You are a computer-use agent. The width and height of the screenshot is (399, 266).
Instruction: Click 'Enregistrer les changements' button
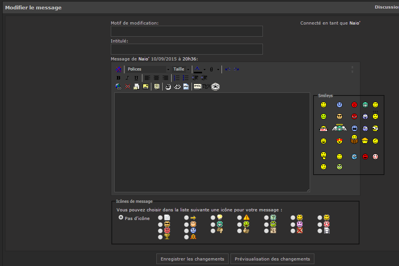(192, 259)
